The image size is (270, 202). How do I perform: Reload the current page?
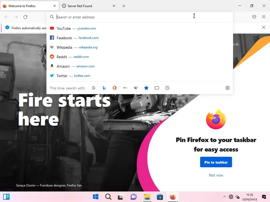click(x=25, y=17)
